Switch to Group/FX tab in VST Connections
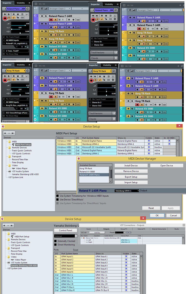This screenshot has height=294, width=186. pos(124,229)
